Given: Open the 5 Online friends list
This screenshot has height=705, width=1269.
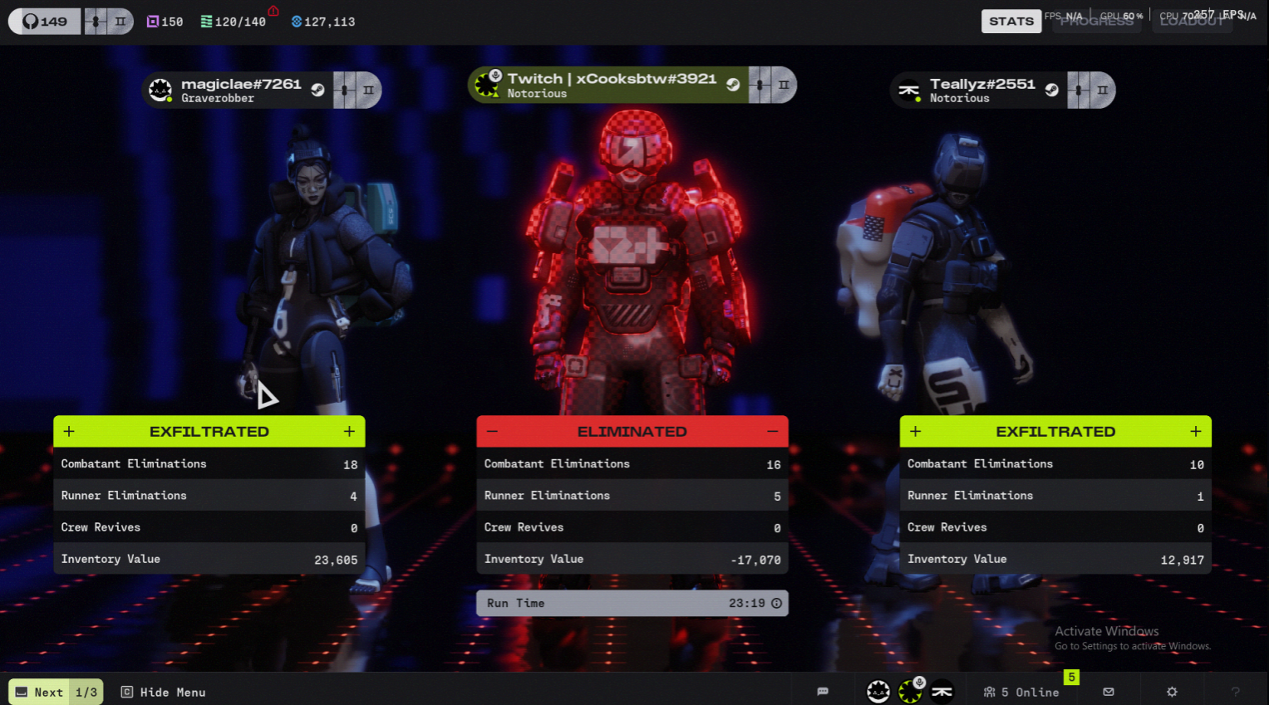Looking at the screenshot, I should pyautogui.click(x=1021, y=692).
